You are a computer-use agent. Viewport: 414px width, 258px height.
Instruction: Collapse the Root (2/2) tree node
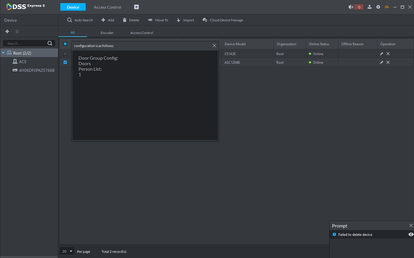(x=3, y=53)
